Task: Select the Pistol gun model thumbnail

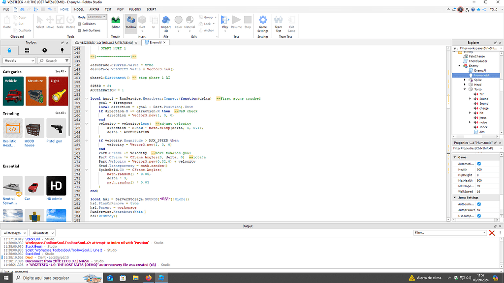Action: tap(56, 128)
